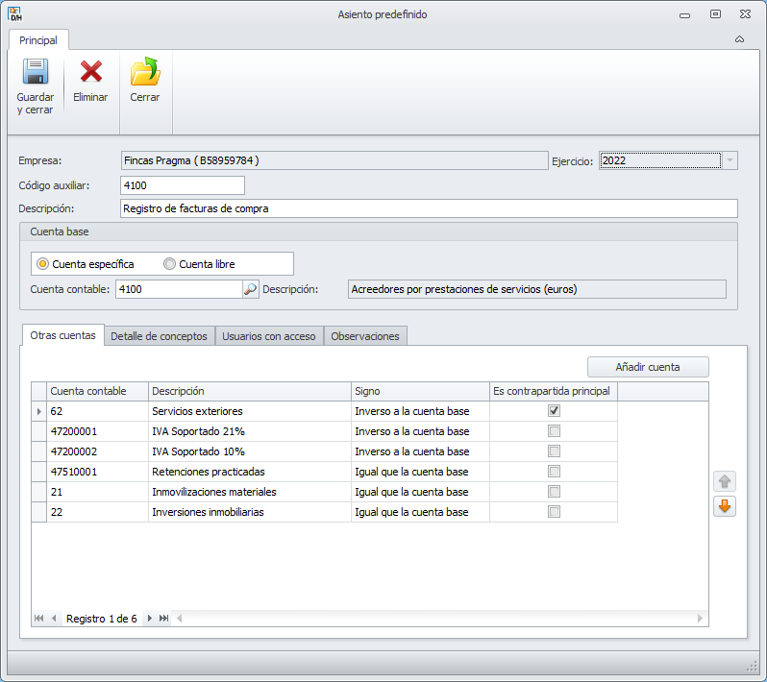Select the Cuenta libre radio option
767x682 pixels.
[170, 264]
